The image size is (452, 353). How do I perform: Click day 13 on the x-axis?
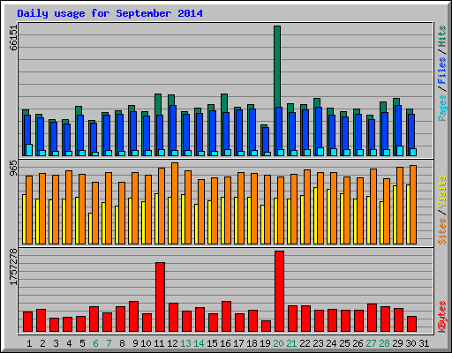click(185, 343)
